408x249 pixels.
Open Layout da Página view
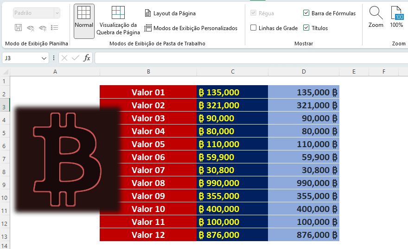click(170, 13)
